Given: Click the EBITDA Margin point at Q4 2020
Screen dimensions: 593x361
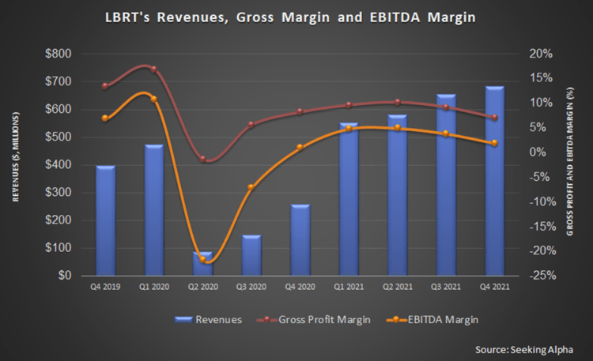Looking at the screenshot, I should tap(300, 147).
